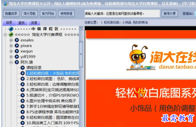Click play icon of lesson 2.轻松做白底图
The image size is (196, 127).
(x=22, y=79)
